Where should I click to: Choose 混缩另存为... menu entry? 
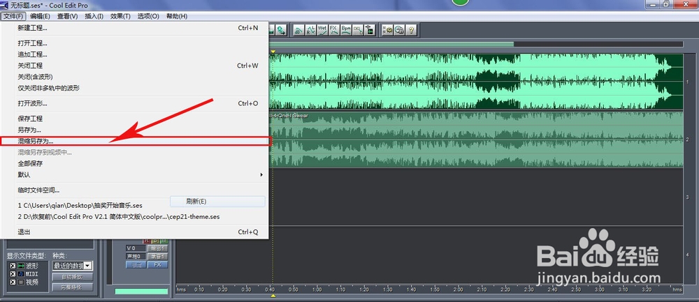[135, 141]
